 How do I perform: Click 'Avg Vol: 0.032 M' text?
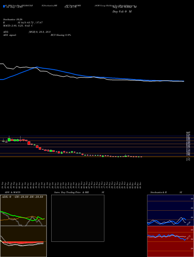click(x=125, y=7)
